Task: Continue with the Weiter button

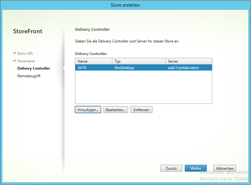Action: 196,168
